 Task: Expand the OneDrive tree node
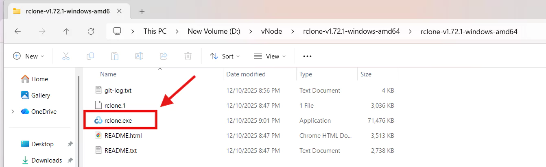click(x=13, y=111)
